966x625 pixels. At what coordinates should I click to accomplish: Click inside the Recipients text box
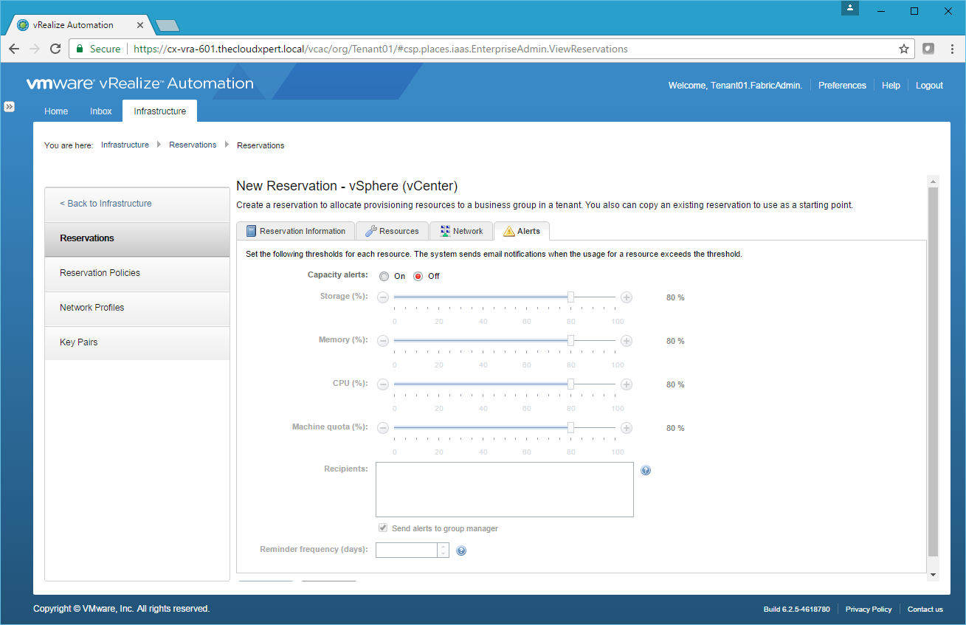click(504, 489)
